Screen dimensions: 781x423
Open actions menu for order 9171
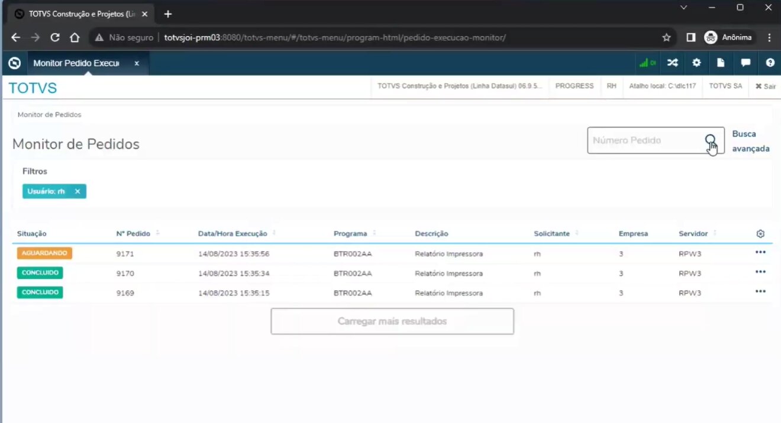pos(760,252)
